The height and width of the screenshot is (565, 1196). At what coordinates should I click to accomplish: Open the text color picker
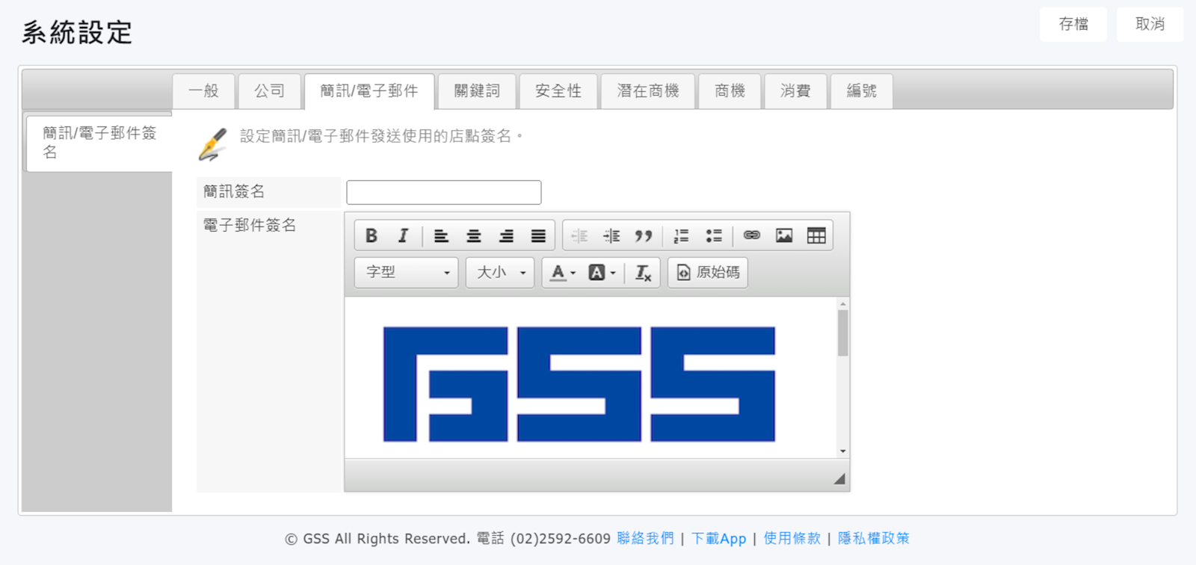pos(563,273)
